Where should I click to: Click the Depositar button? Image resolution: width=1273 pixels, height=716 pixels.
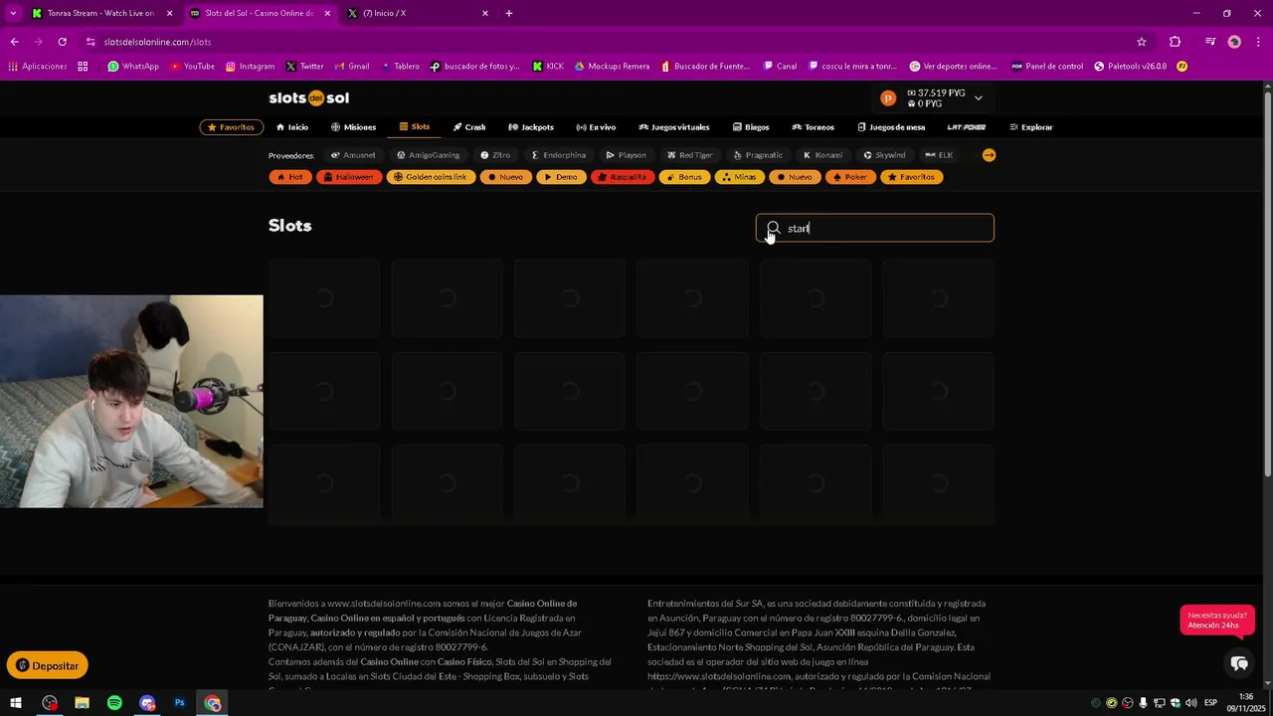click(x=48, y=665)
